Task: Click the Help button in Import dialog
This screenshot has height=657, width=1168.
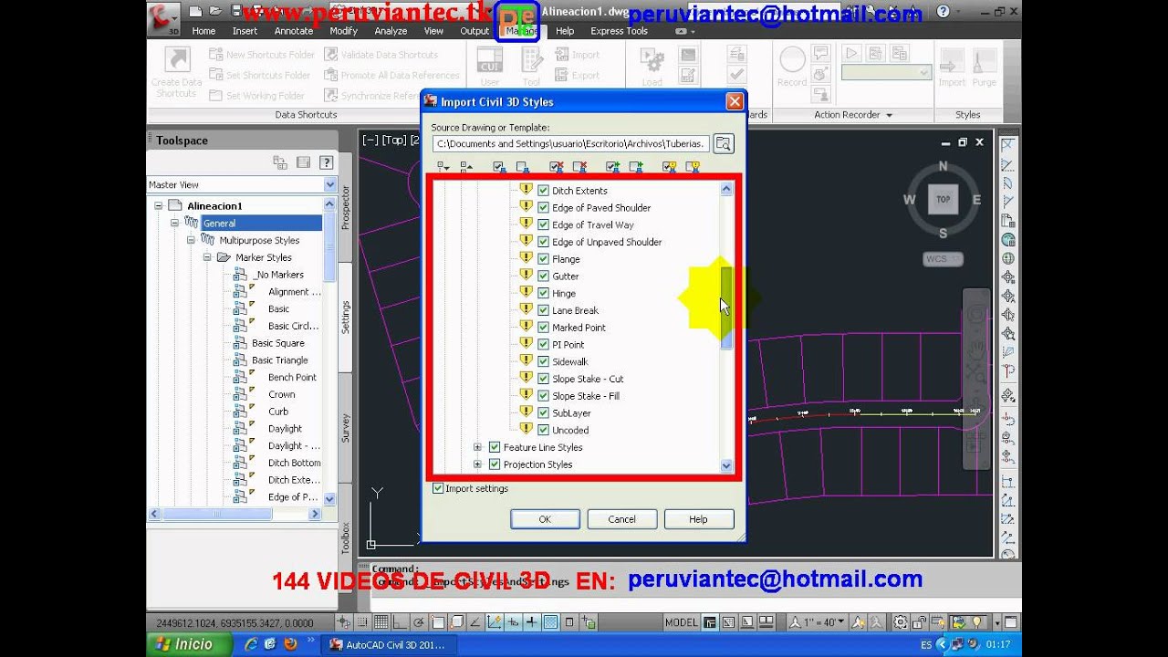Action: pyautogui.click(x=698, y=519)
